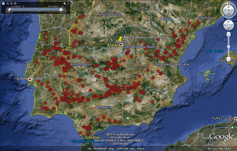
Task: Click the 'Marca de posición sin título' label
Action: click(x=146, y=38)
